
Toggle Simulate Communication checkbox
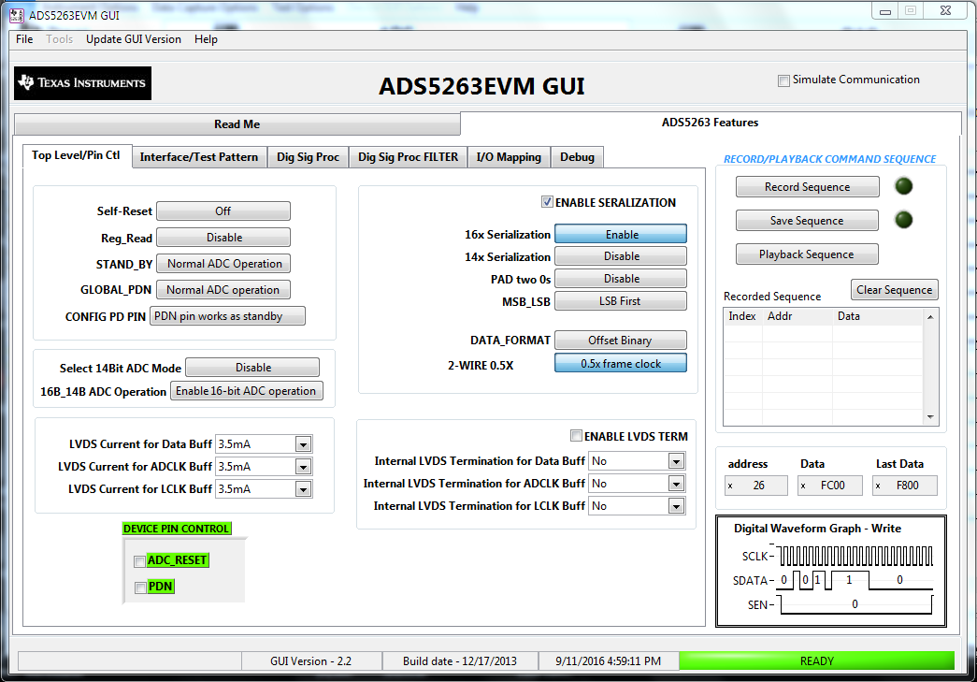[783, 80]
